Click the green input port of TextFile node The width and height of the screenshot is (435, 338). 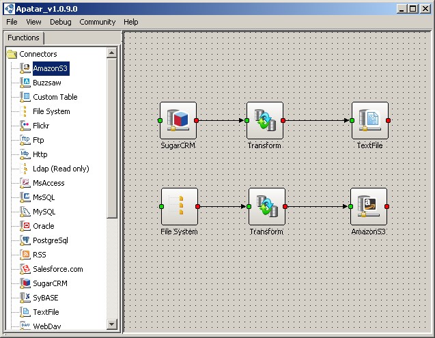(352, 120)
